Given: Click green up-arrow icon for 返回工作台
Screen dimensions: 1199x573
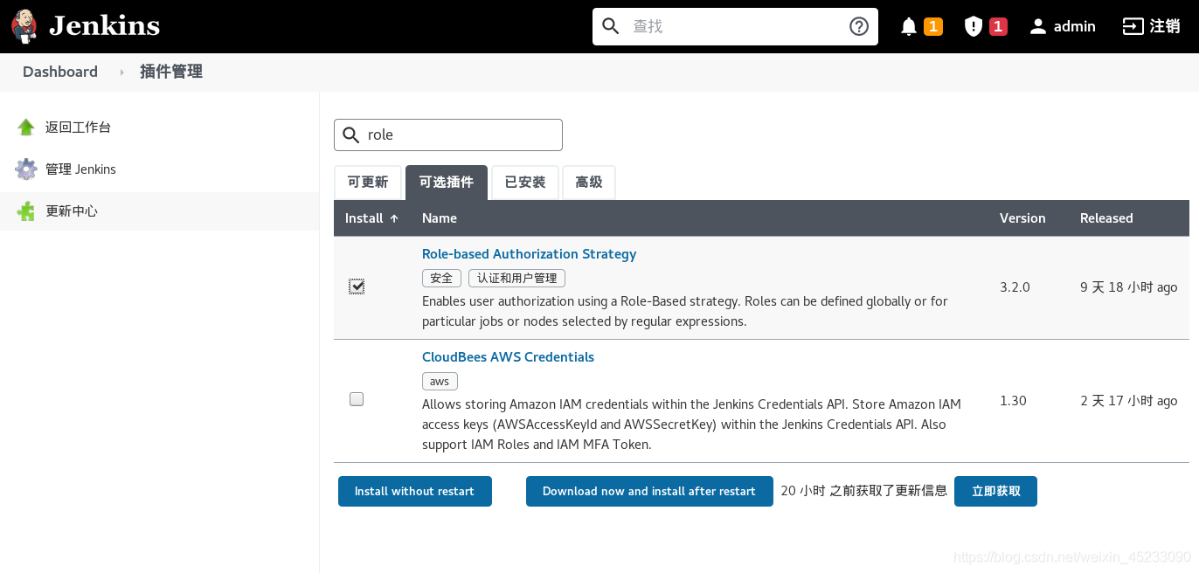Looking at the screenshot, I should (x=26, y=128).
